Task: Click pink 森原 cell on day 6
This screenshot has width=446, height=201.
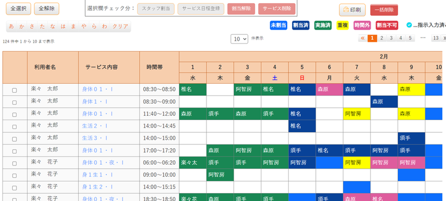Action: (x=329, y=89)
